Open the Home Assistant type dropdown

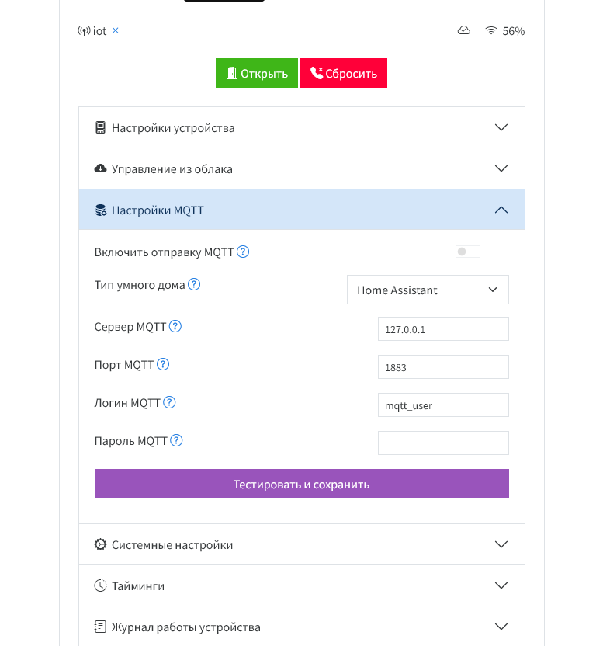[428, 290]
